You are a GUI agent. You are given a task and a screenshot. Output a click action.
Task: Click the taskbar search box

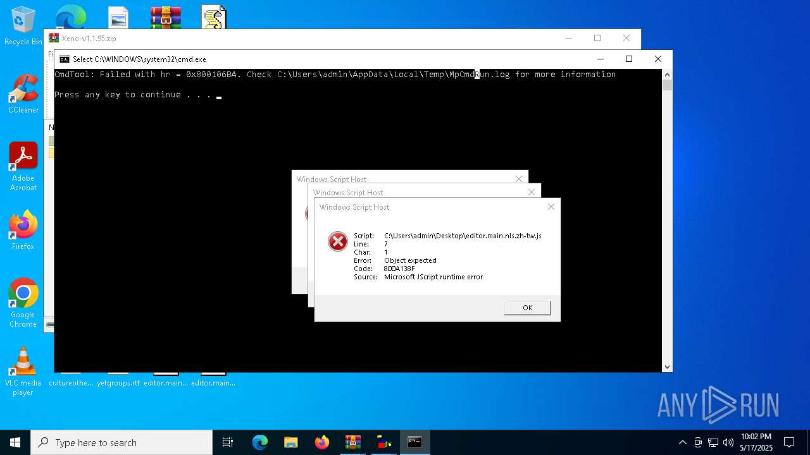tap(121, 442)
